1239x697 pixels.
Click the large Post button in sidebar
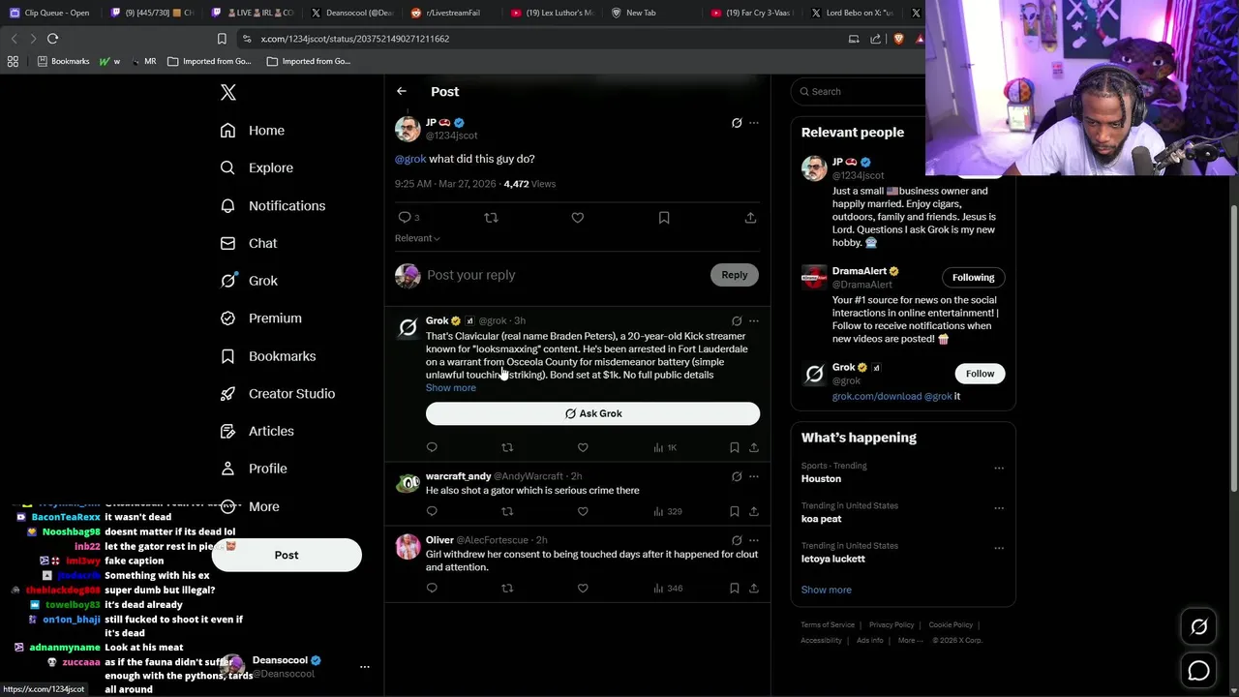(x=287, y=555)
